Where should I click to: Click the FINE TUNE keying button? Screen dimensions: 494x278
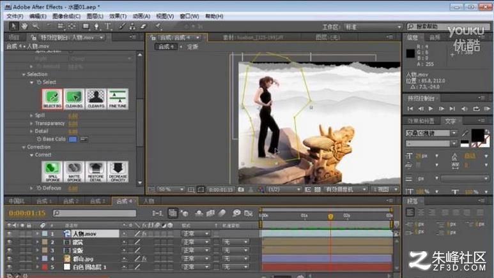point(118,99)
